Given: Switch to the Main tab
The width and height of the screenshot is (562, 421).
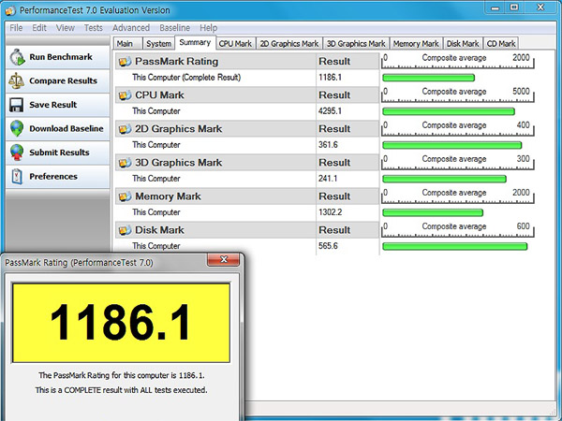Looking at the screenshot, I should pyautogui.click(x=127, y=43).
